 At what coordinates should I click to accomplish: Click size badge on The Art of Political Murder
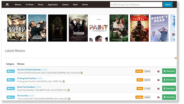147,71
